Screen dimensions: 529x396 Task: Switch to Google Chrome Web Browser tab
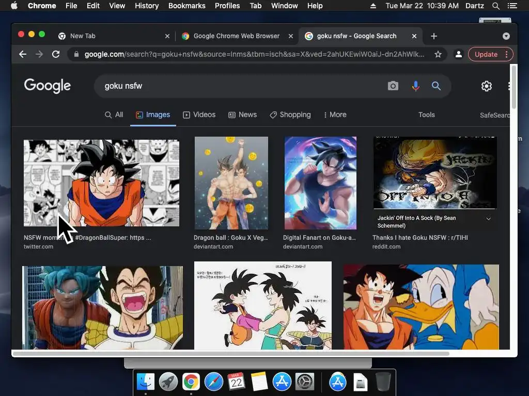pyautogui.click(x=236, y=36)
